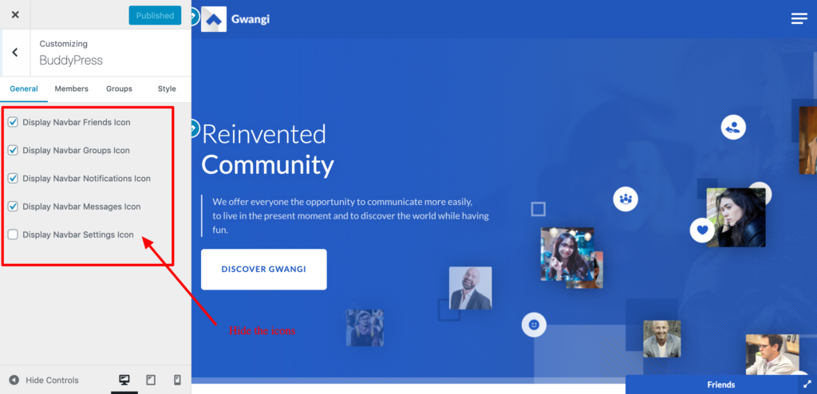The image size is (817, 394).
Task: Click the BuddyPress section title
Action: 71,61
